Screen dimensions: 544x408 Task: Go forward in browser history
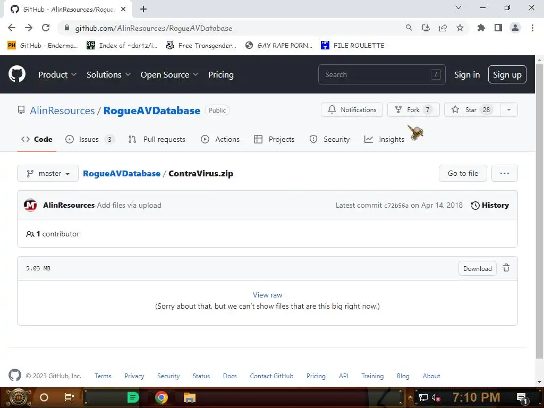pos(29,28)
